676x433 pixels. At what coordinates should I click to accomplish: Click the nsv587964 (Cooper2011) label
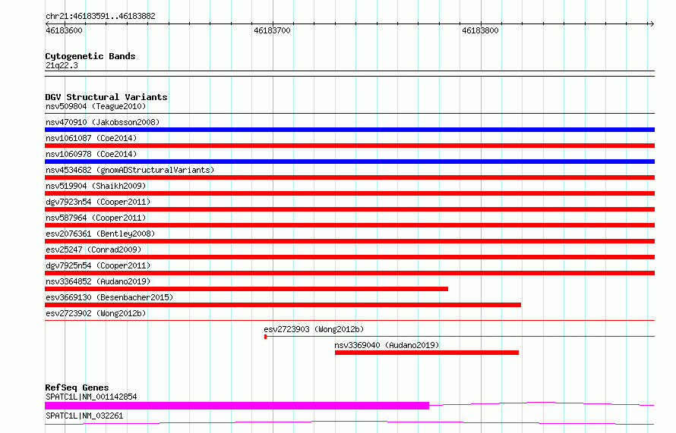96,218
